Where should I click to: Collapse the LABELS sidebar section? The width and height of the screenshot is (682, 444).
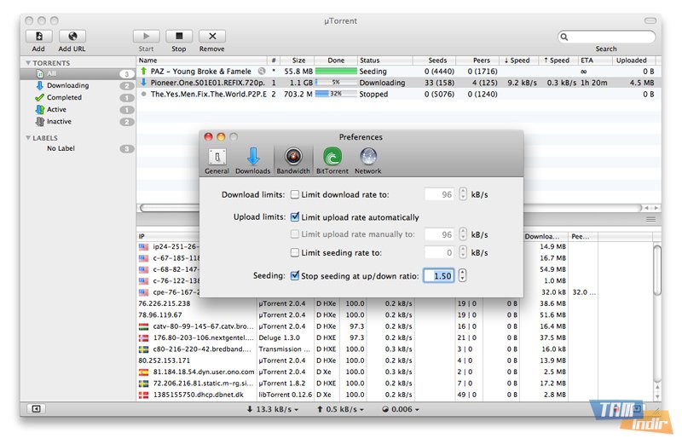point(28,138)
